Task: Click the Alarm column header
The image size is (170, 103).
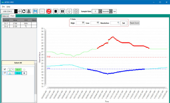Action: pyautogui.click(x=34, y=20)
